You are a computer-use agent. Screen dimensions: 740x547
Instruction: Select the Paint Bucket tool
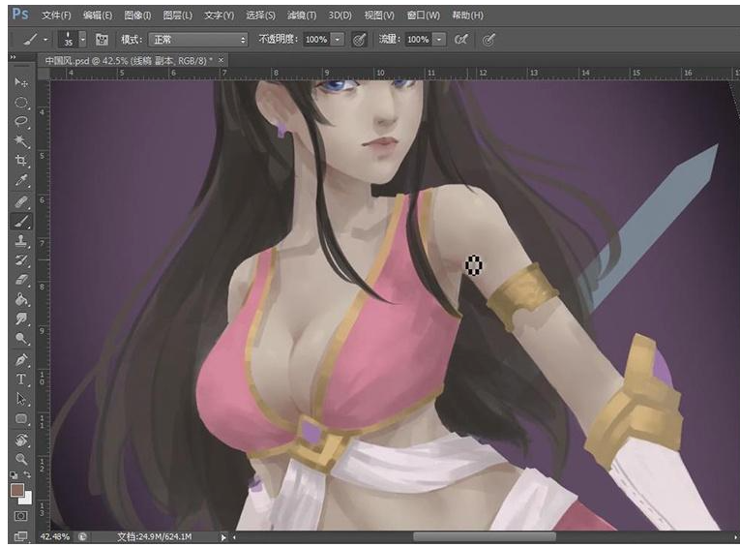[20, 299]
